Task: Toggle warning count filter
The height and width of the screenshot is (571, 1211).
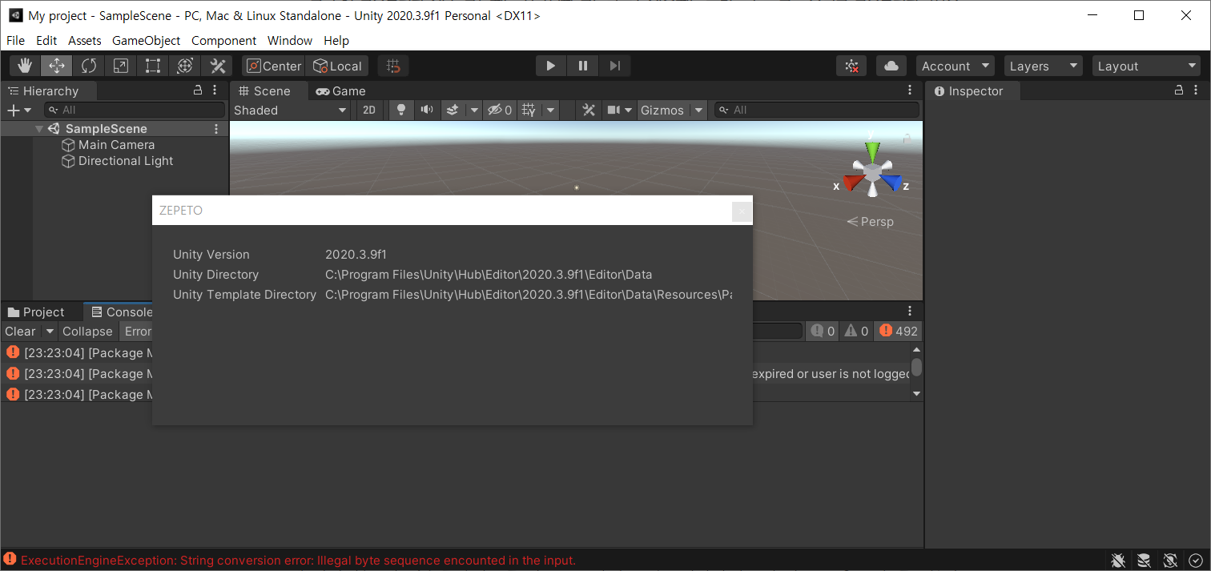Action: point(856,331)
